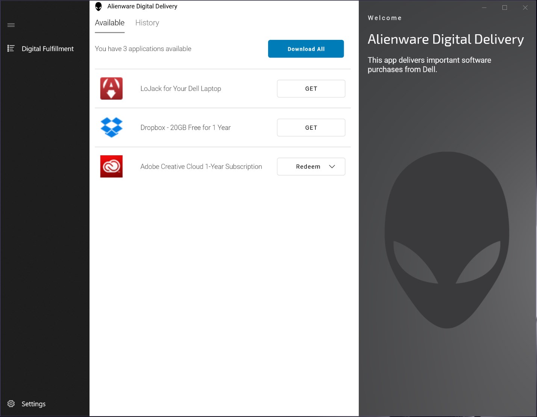The image size is (537, 417).
Task: Get LoJack for Your Dell Laptop
Action: (x=311, y=89)
